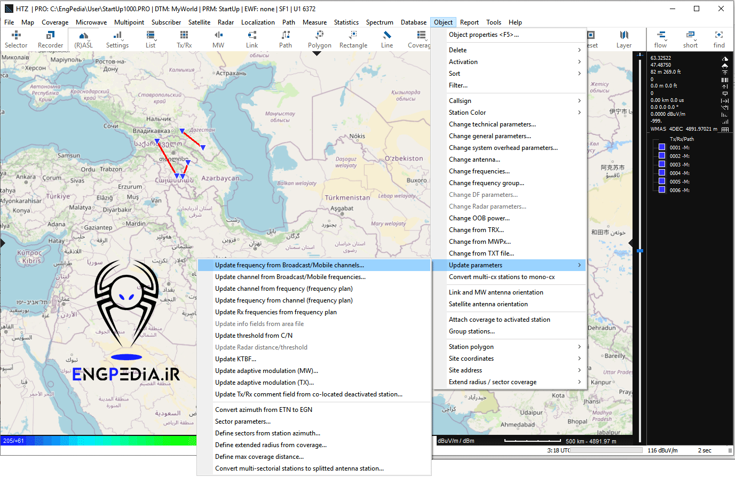
Task: Click the icon beside 82 m 269.0 ft
Action: (x=725, y=72)
